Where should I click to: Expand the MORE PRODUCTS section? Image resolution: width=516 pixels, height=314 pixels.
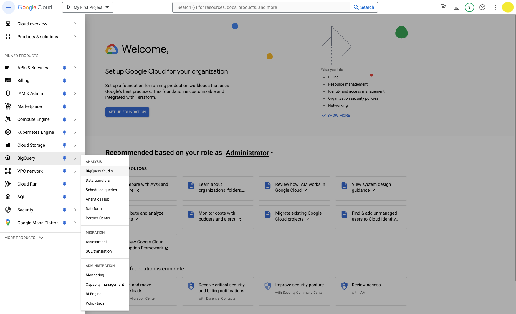(23, 238)
